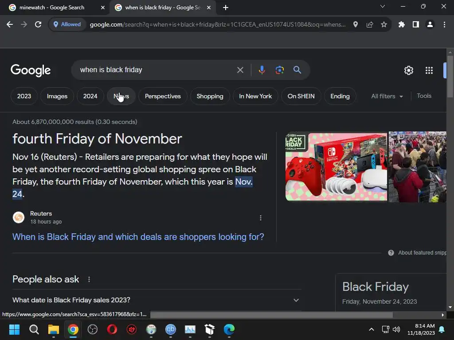
Task: Open Reuters snippet options menu
Action: (x=261, y=218)
